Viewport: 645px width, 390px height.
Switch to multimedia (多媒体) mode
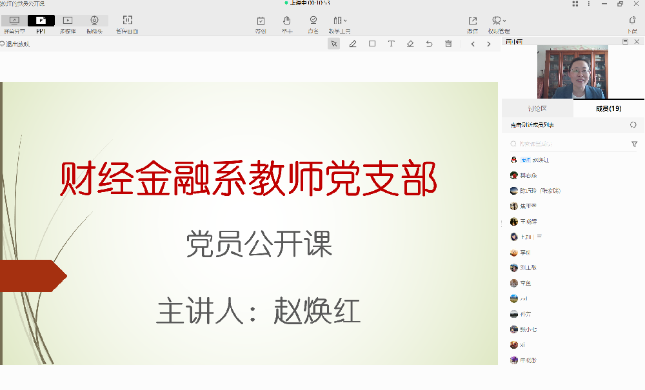(68, 24)
